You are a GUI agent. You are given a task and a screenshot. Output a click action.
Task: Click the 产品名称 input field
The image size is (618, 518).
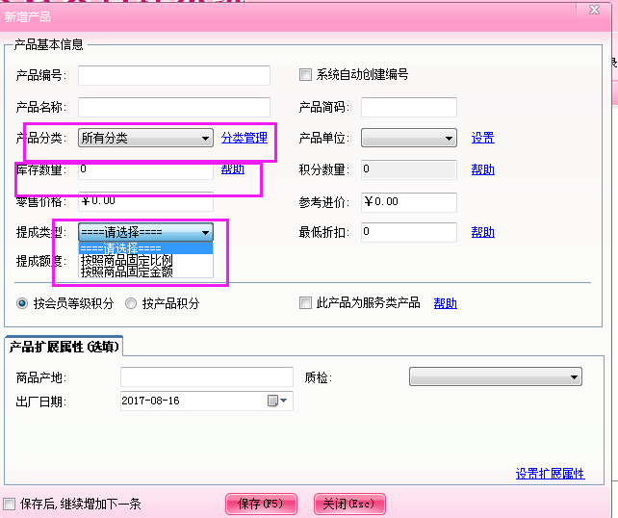[174, 107]
